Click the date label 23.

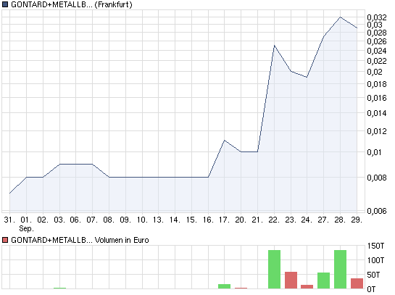click(291, 220)
